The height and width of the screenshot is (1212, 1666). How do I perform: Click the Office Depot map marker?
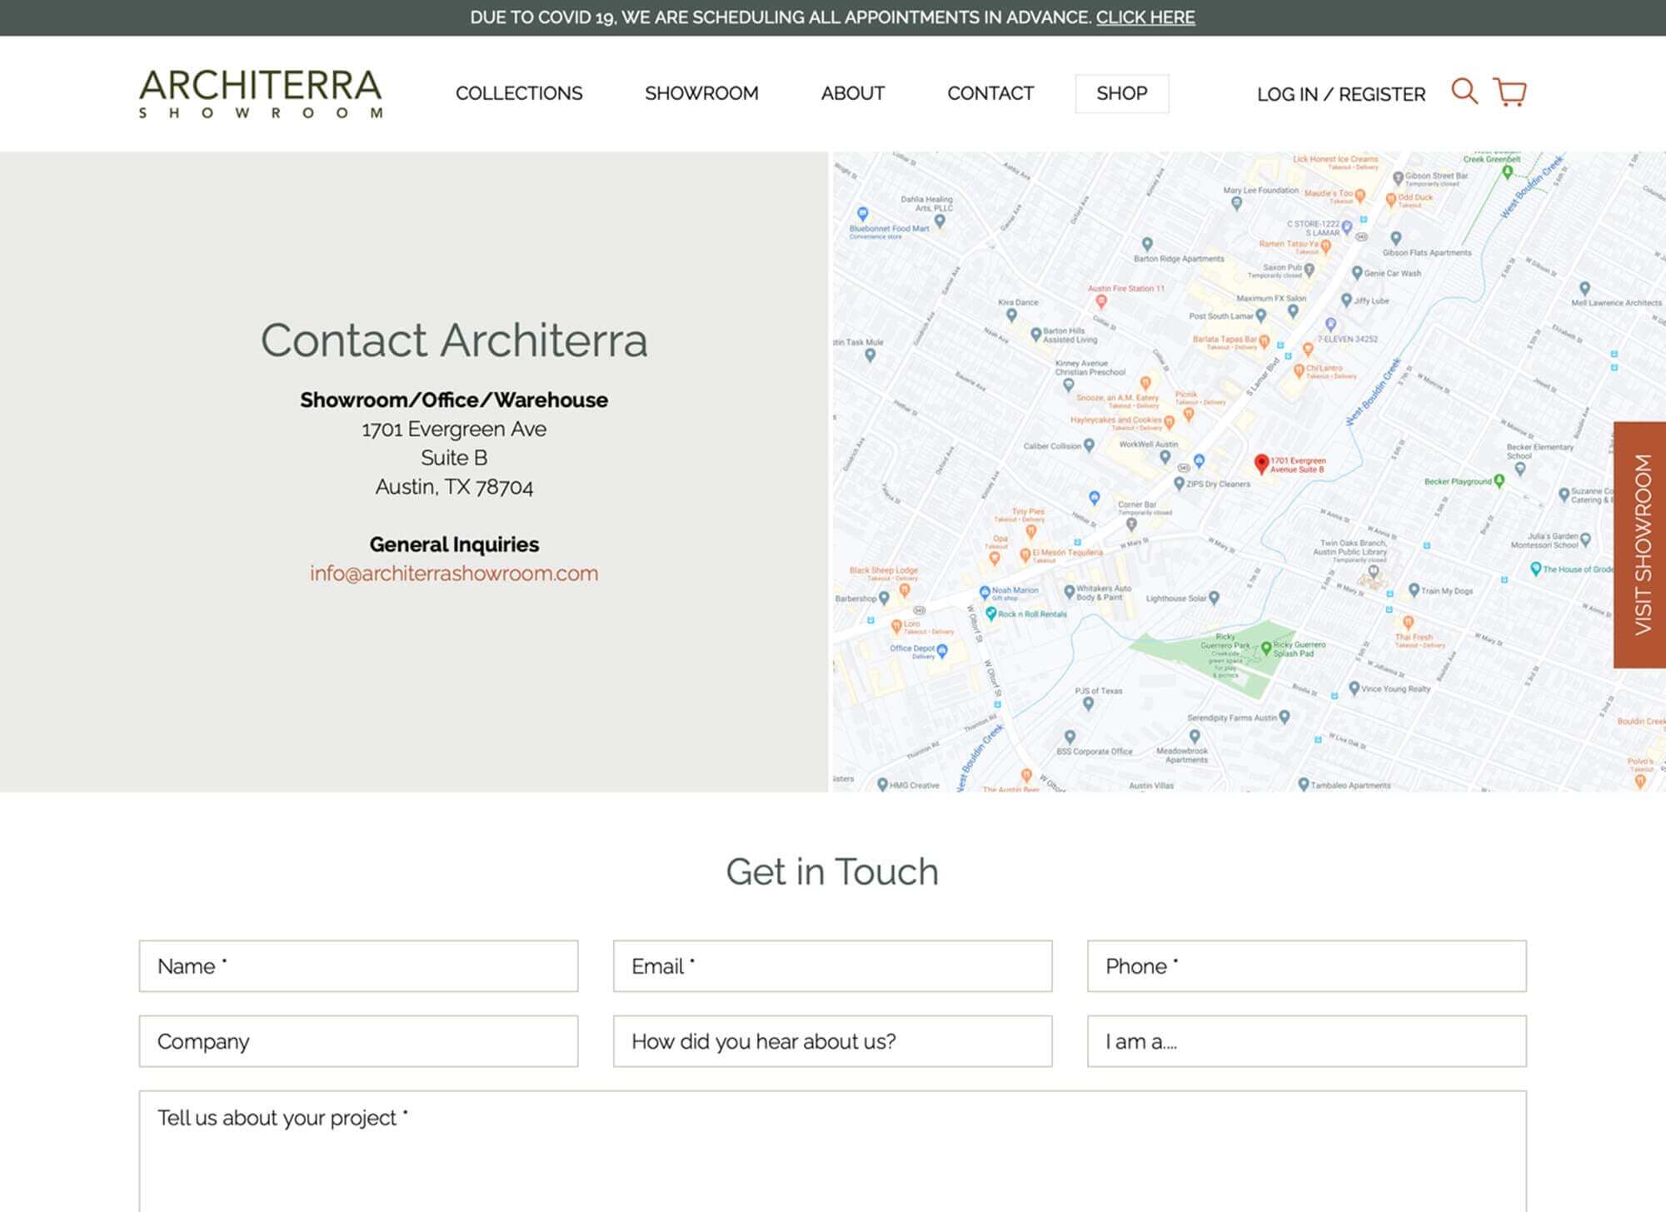tap(942, 650)
